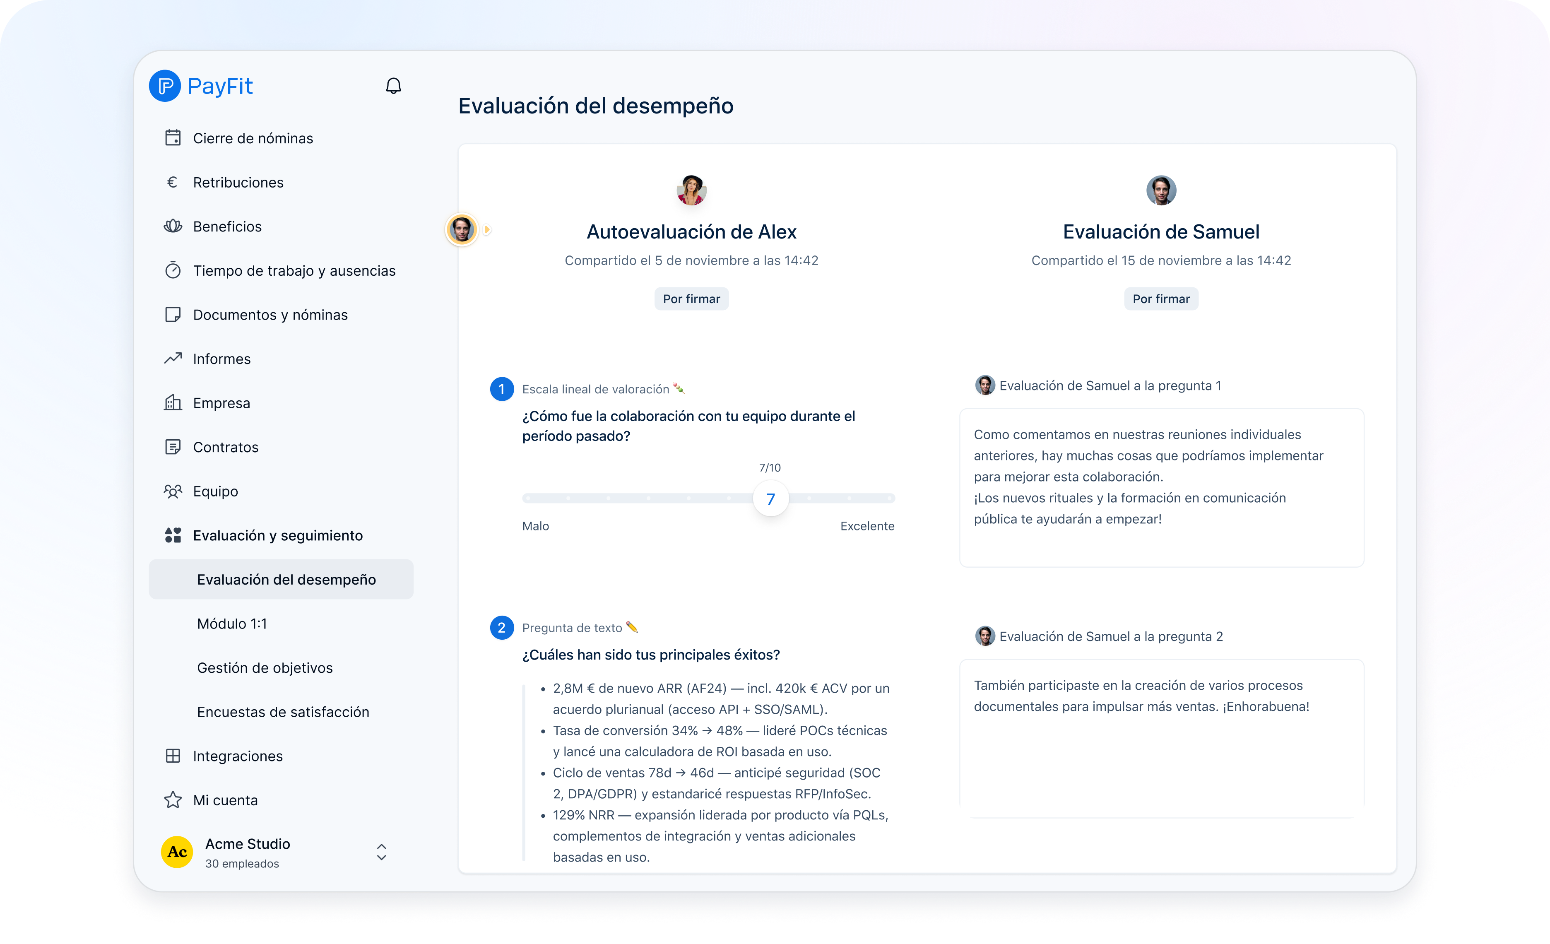Click the small arrow beside floating avatar
1550x944 pixels.
[488, 229]
